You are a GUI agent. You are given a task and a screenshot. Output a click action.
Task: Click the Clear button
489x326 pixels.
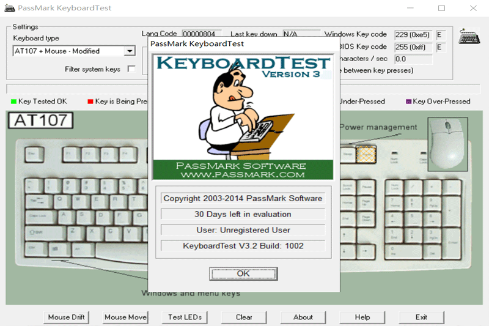coord(244,317)
